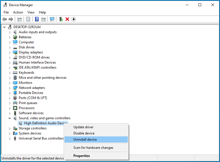The width and height of the screenshot is (220, 162).
Task: Click Scan for hardware changes toolbar icon
Action: click(52, 19)
